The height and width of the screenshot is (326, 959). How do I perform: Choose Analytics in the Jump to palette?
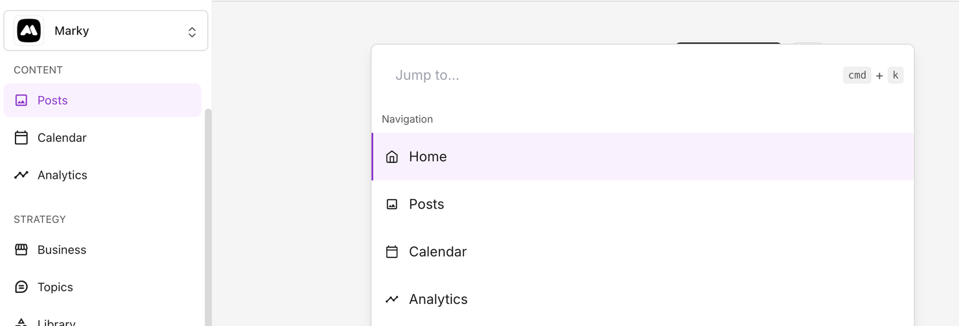point(438,299)
